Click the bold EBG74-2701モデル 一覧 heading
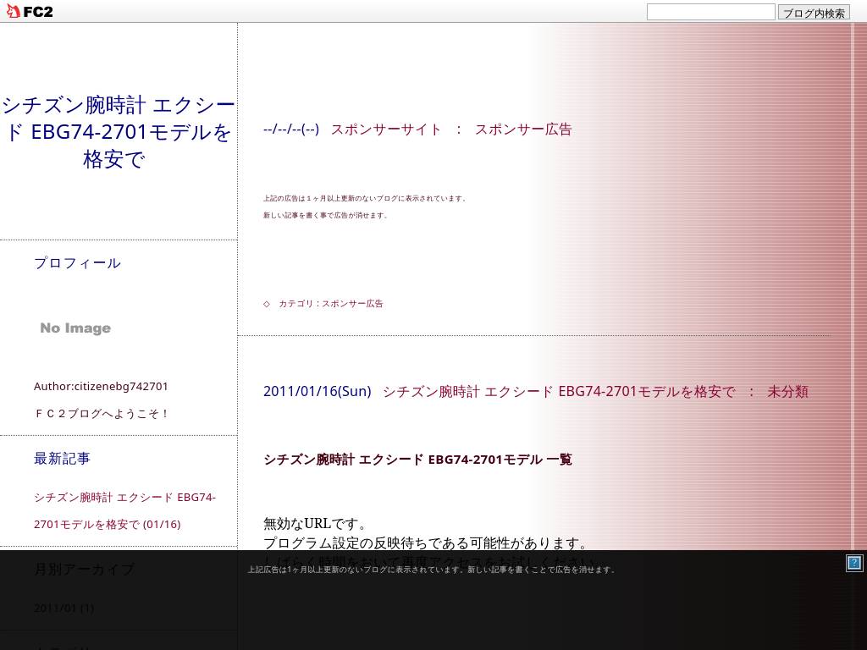This screenshot has width=867, height=650. [417, 460]
